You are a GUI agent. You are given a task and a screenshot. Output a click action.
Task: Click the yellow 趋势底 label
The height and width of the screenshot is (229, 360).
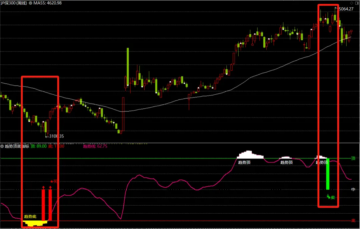30,217
